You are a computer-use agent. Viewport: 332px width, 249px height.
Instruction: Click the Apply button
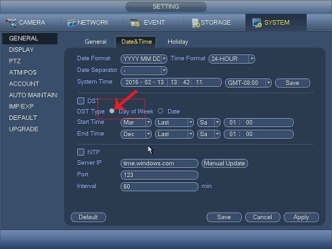[301, 217]
